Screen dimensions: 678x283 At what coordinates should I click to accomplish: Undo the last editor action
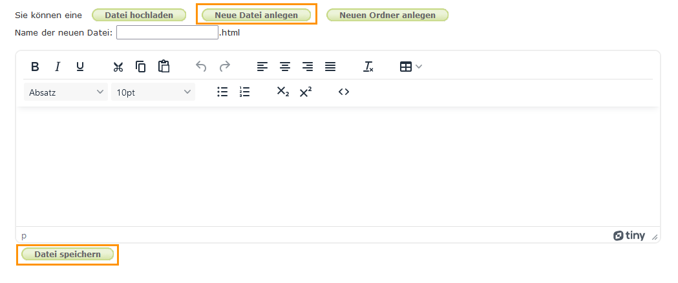(x=202, y=67)
